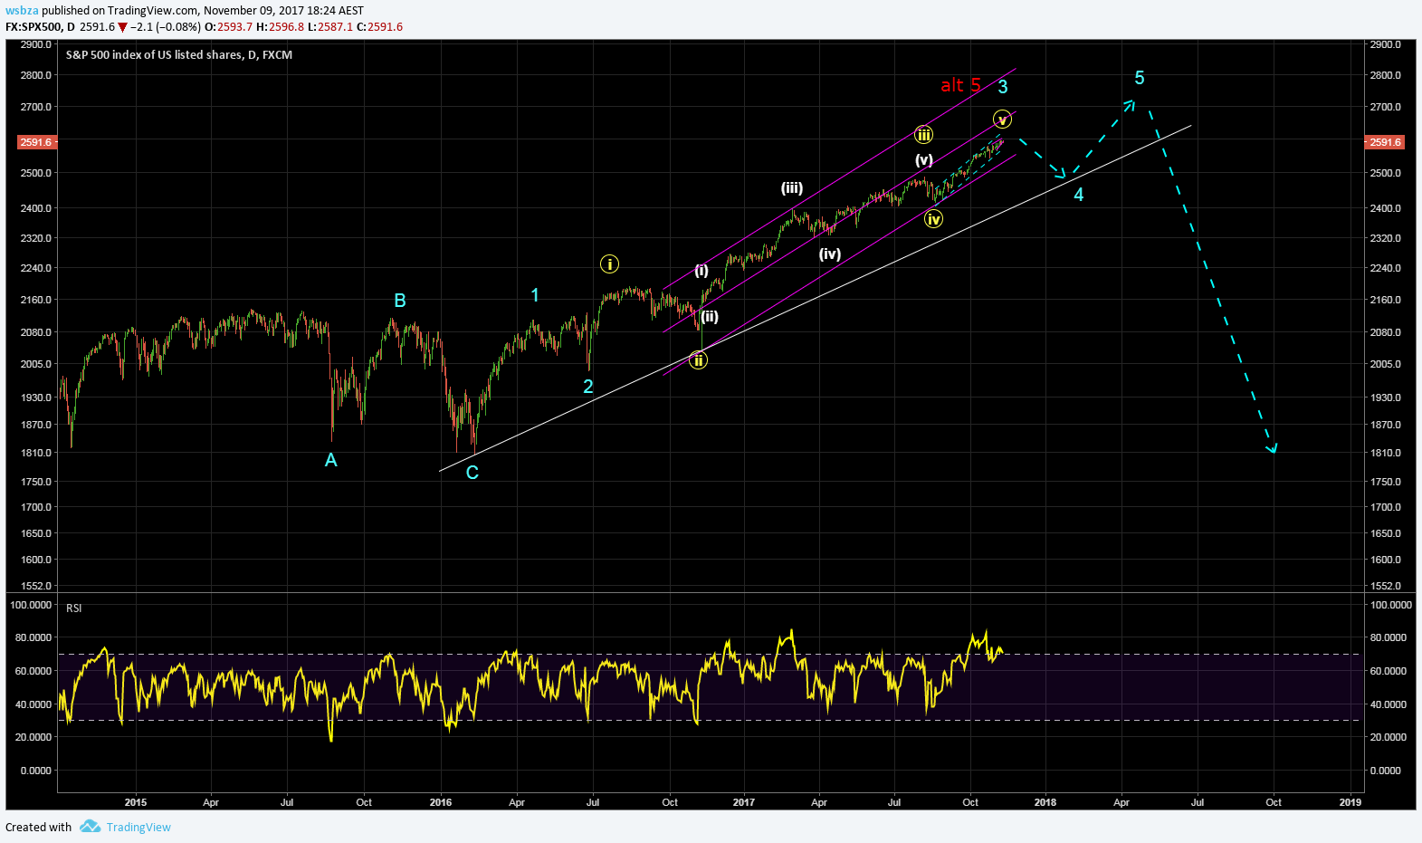Click the yellow circled wave v label
This screenshot has width=1422, height=843.
1002,120
